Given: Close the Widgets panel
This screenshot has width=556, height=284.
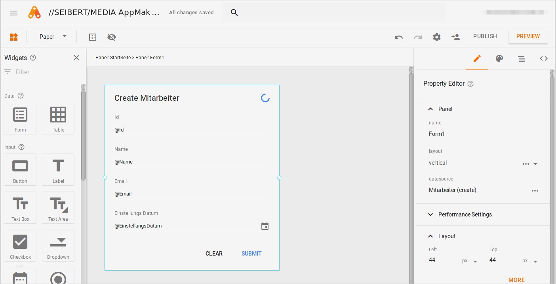Looking at the screenshot, I should tap(76, 58).
